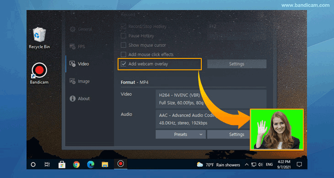Screen dimensions: 334x178
Task: Launch the Bandicam desktop shortcut
Action: point(39,73)
